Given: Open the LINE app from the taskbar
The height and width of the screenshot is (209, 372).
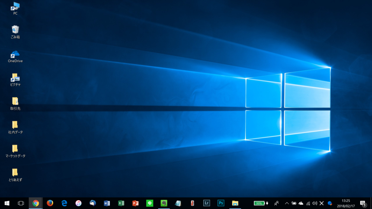Looking at the screenshot, I should click(150, 203).
